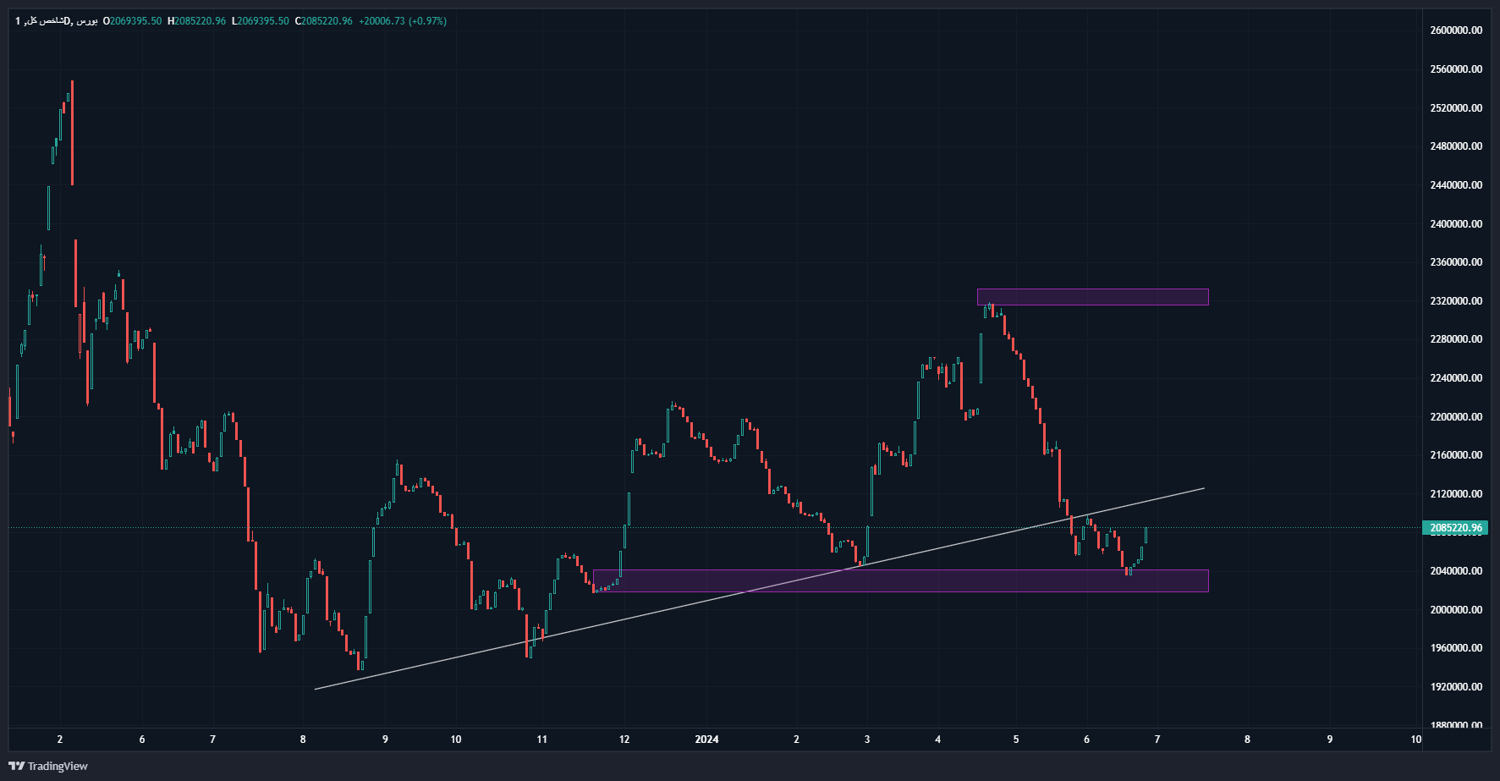
Task: Click month 12 on the time axis
Action: click(x=624, y=740)
